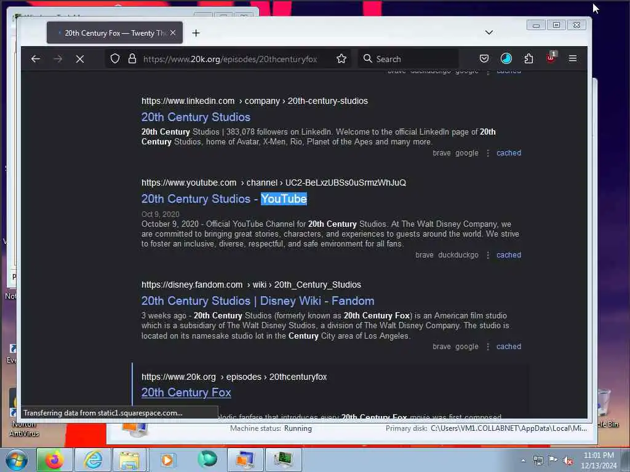Screen dimensions: 630x472
Task: Open cached link for LinkedIn result
Action: coord(509,153)
